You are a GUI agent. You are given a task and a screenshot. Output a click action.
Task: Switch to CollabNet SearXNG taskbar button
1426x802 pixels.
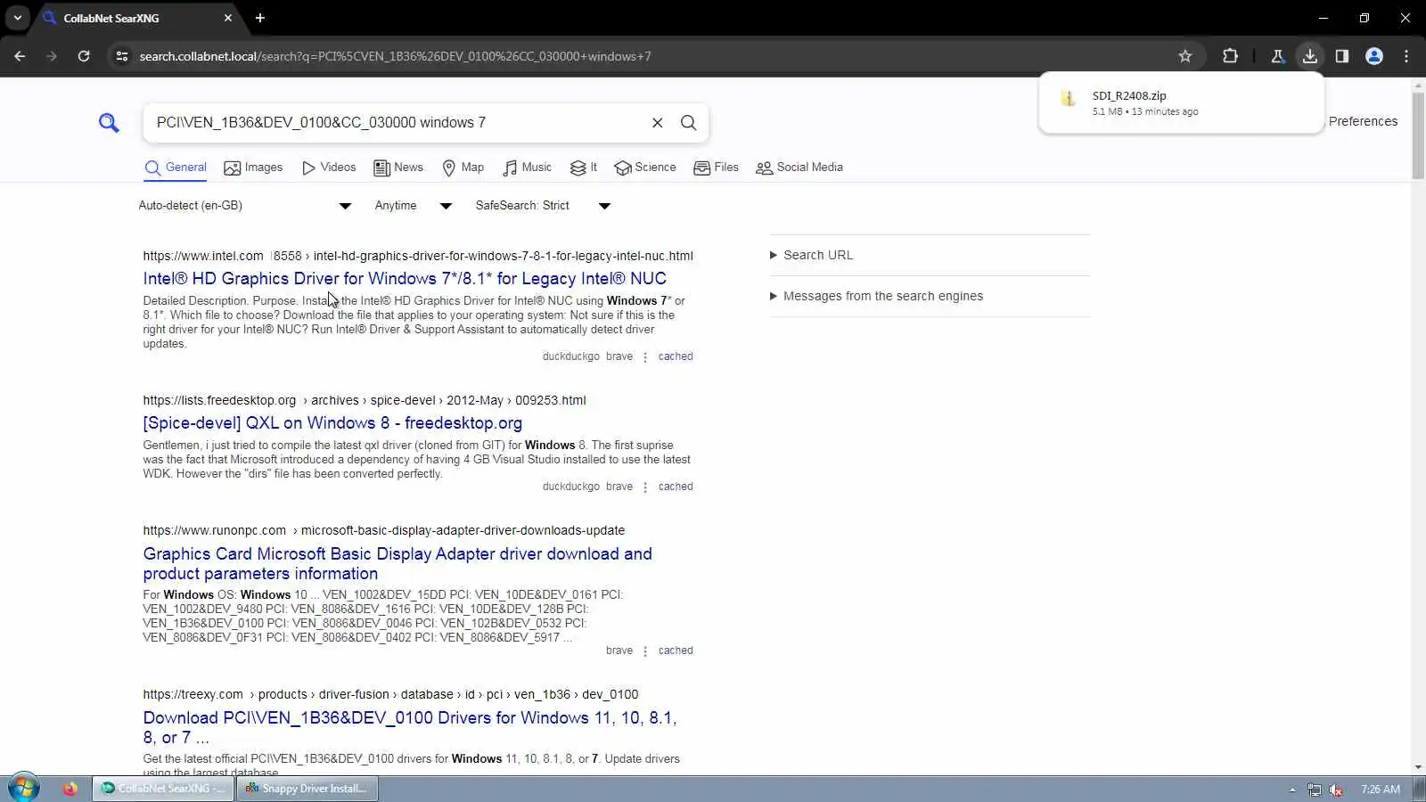pyautogui.click(x=163, y=789)
